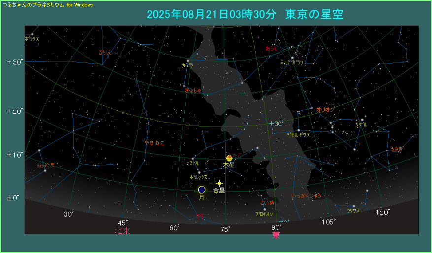
Task: Click the おおぐま constellation label
Action: tap(46, 165)
